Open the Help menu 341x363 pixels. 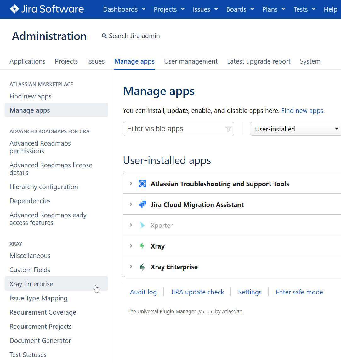coord(331,9)
